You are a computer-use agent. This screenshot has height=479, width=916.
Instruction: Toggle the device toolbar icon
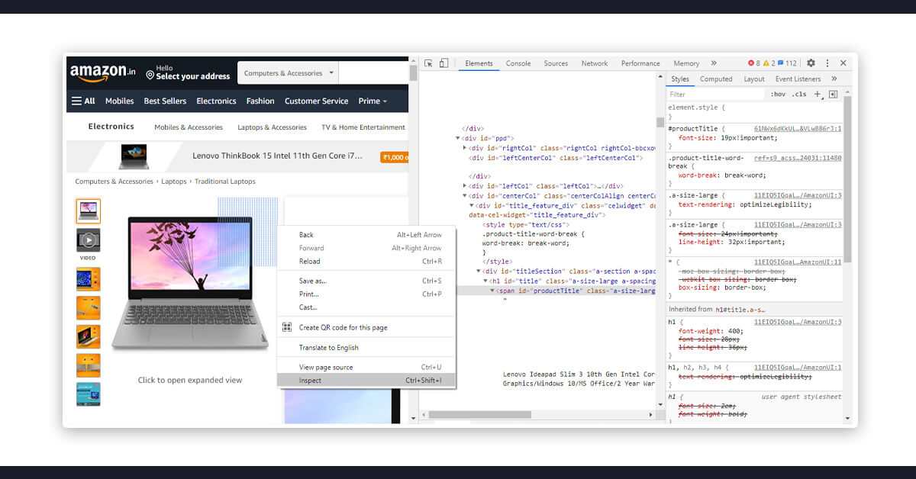pyautogui.click(x=443, y=63)
